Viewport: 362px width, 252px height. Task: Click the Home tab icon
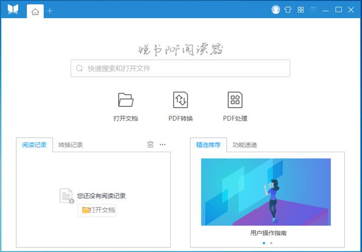point(35,11)
